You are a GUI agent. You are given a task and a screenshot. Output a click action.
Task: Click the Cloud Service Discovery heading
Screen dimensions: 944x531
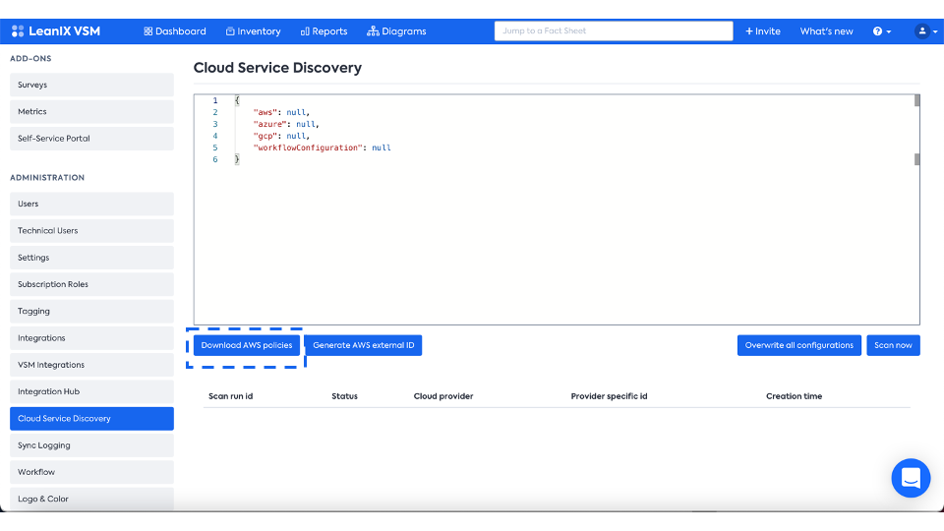(277, 68)
